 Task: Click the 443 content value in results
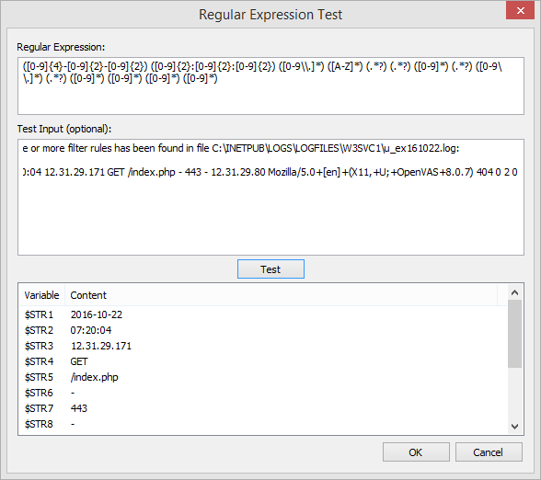79,408
